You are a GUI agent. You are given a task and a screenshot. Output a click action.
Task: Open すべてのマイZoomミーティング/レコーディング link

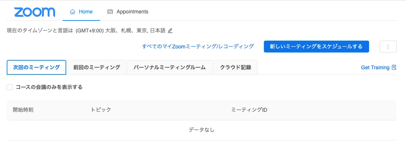(x=198, y=47)
